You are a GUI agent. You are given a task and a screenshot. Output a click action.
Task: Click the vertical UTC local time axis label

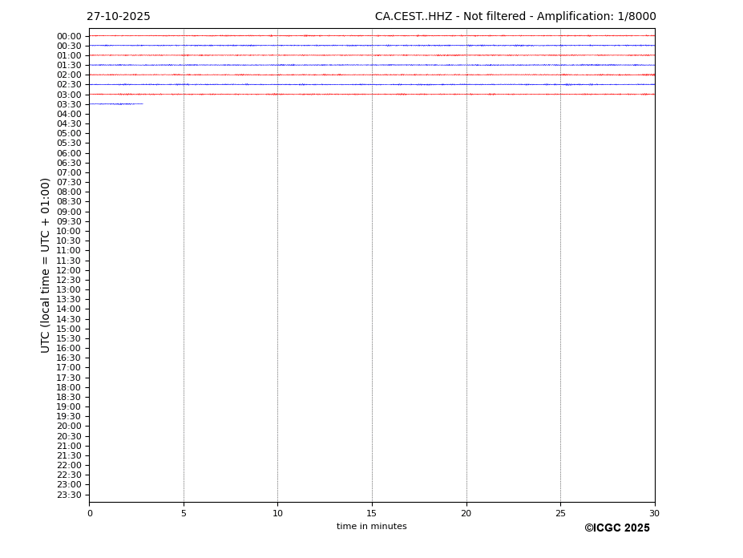tap(46, 265)
